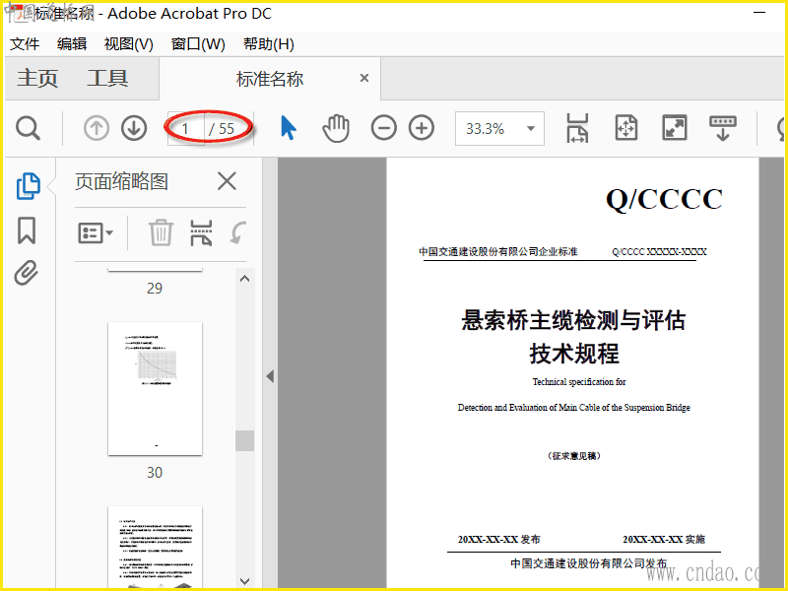
Task: Open the Attachments paperclip icon
Action: (27, 273)
